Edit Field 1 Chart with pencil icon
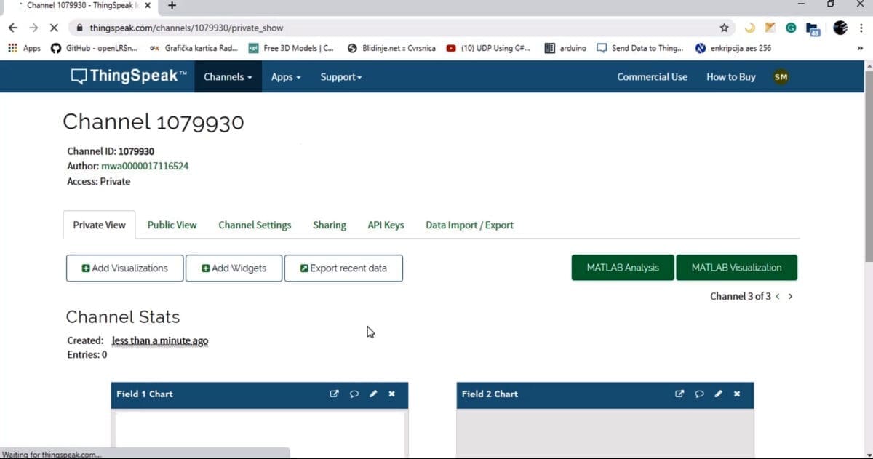The image size is (873, 459). pyautogui.click(x=373, y=394)
